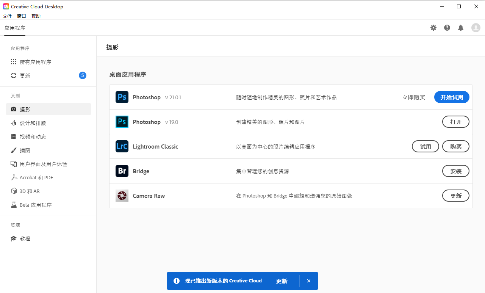Click 打开 for Photoshop v 19.0
This screenshot has height=293, width=485.
(x=456, y=122)
